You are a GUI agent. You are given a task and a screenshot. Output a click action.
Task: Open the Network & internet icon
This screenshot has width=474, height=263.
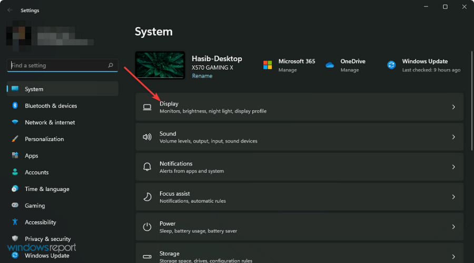click(x=15, y=123)
